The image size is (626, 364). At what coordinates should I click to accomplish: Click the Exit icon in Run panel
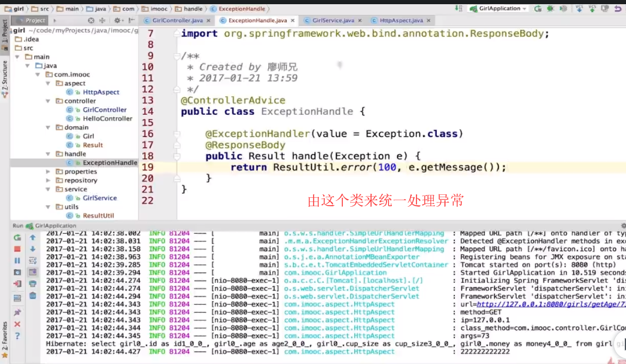click(x=17, y=284)
